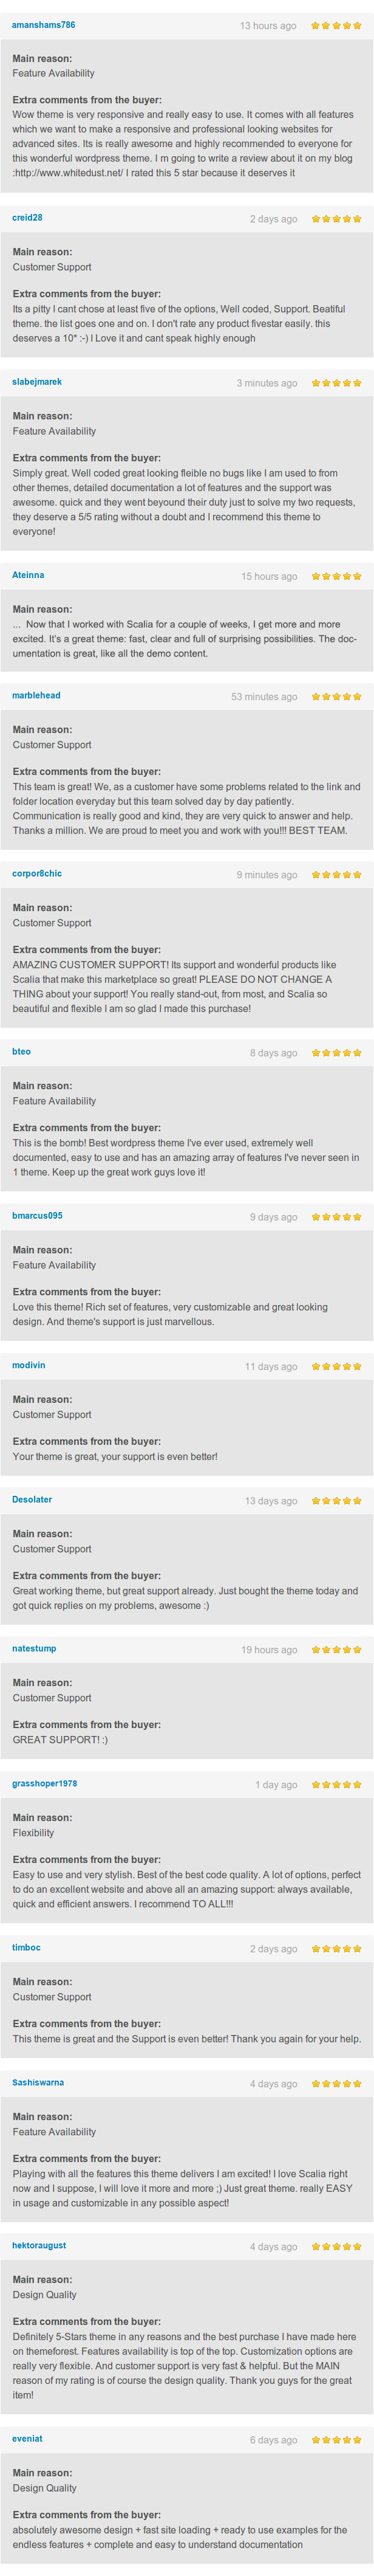Viewport: 374px width, 2576px height.
Task: Open the Ateinna username link
Action: (x=28, y=575)
